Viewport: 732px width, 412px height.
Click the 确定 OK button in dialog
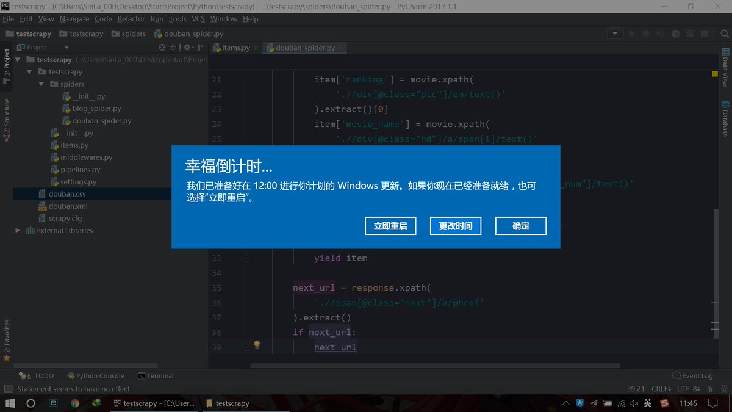tap(521, 226)
